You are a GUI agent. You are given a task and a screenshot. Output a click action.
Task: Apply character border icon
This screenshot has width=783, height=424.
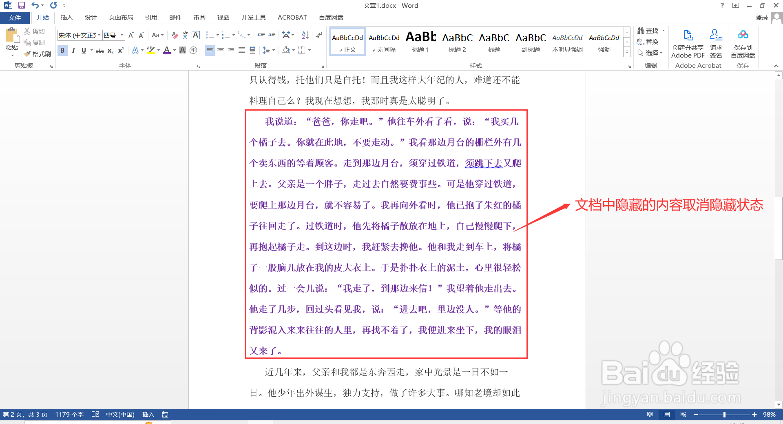tap(196, 35)
